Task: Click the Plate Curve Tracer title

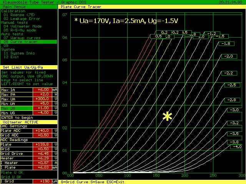Action: (x=81, y=7)
